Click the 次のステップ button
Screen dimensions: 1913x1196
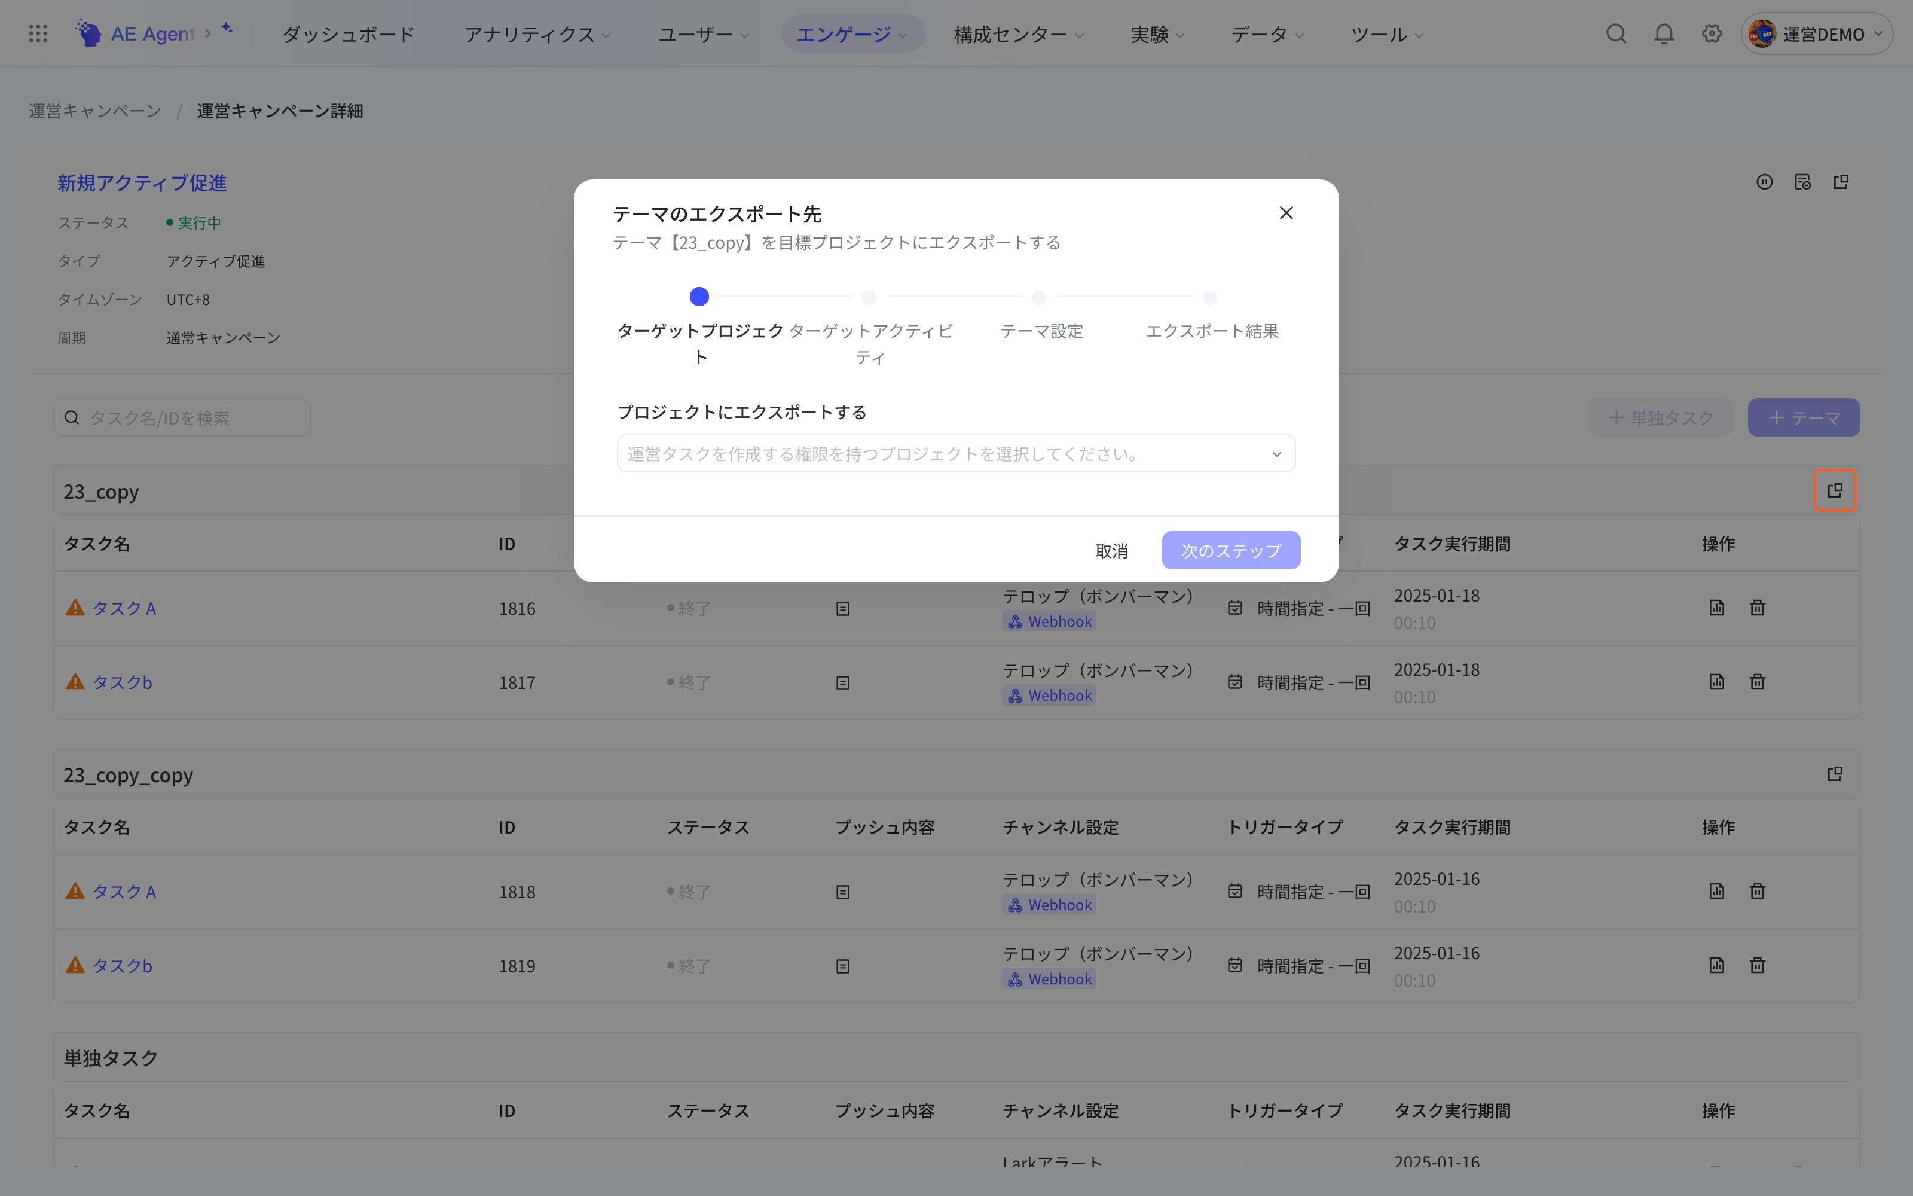[x=1231, y=550]
